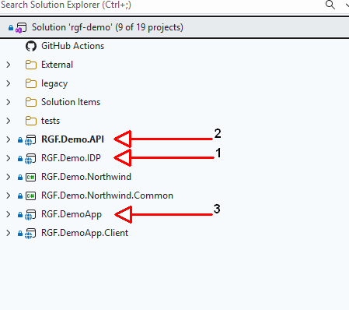Expand the Solution Items folder
This screenshot has width=349, height=310.
(9, 102)
